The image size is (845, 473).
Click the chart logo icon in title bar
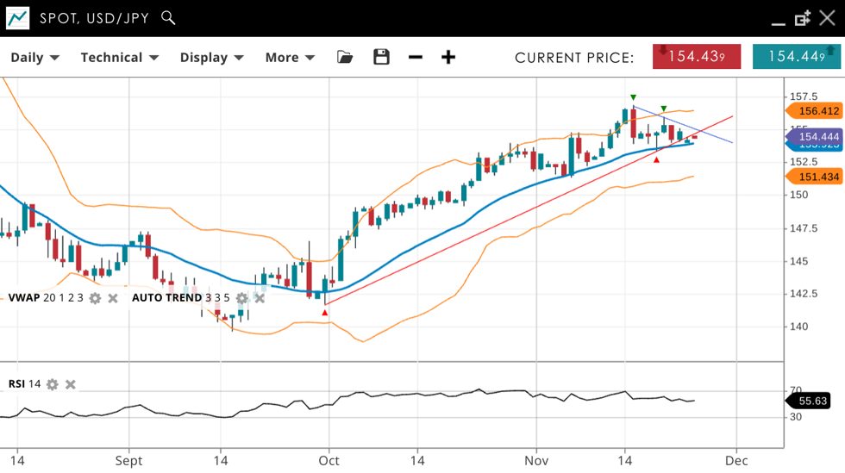point(17,18)
